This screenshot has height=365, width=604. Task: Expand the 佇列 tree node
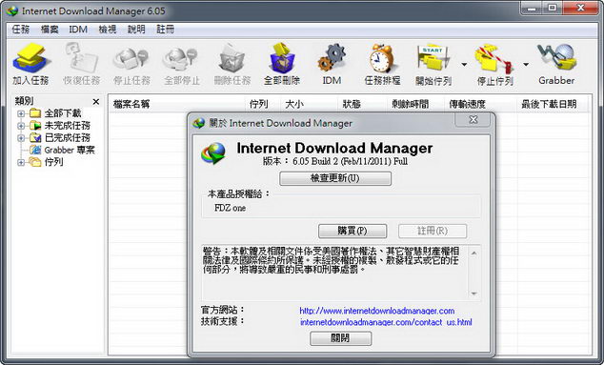21,163
